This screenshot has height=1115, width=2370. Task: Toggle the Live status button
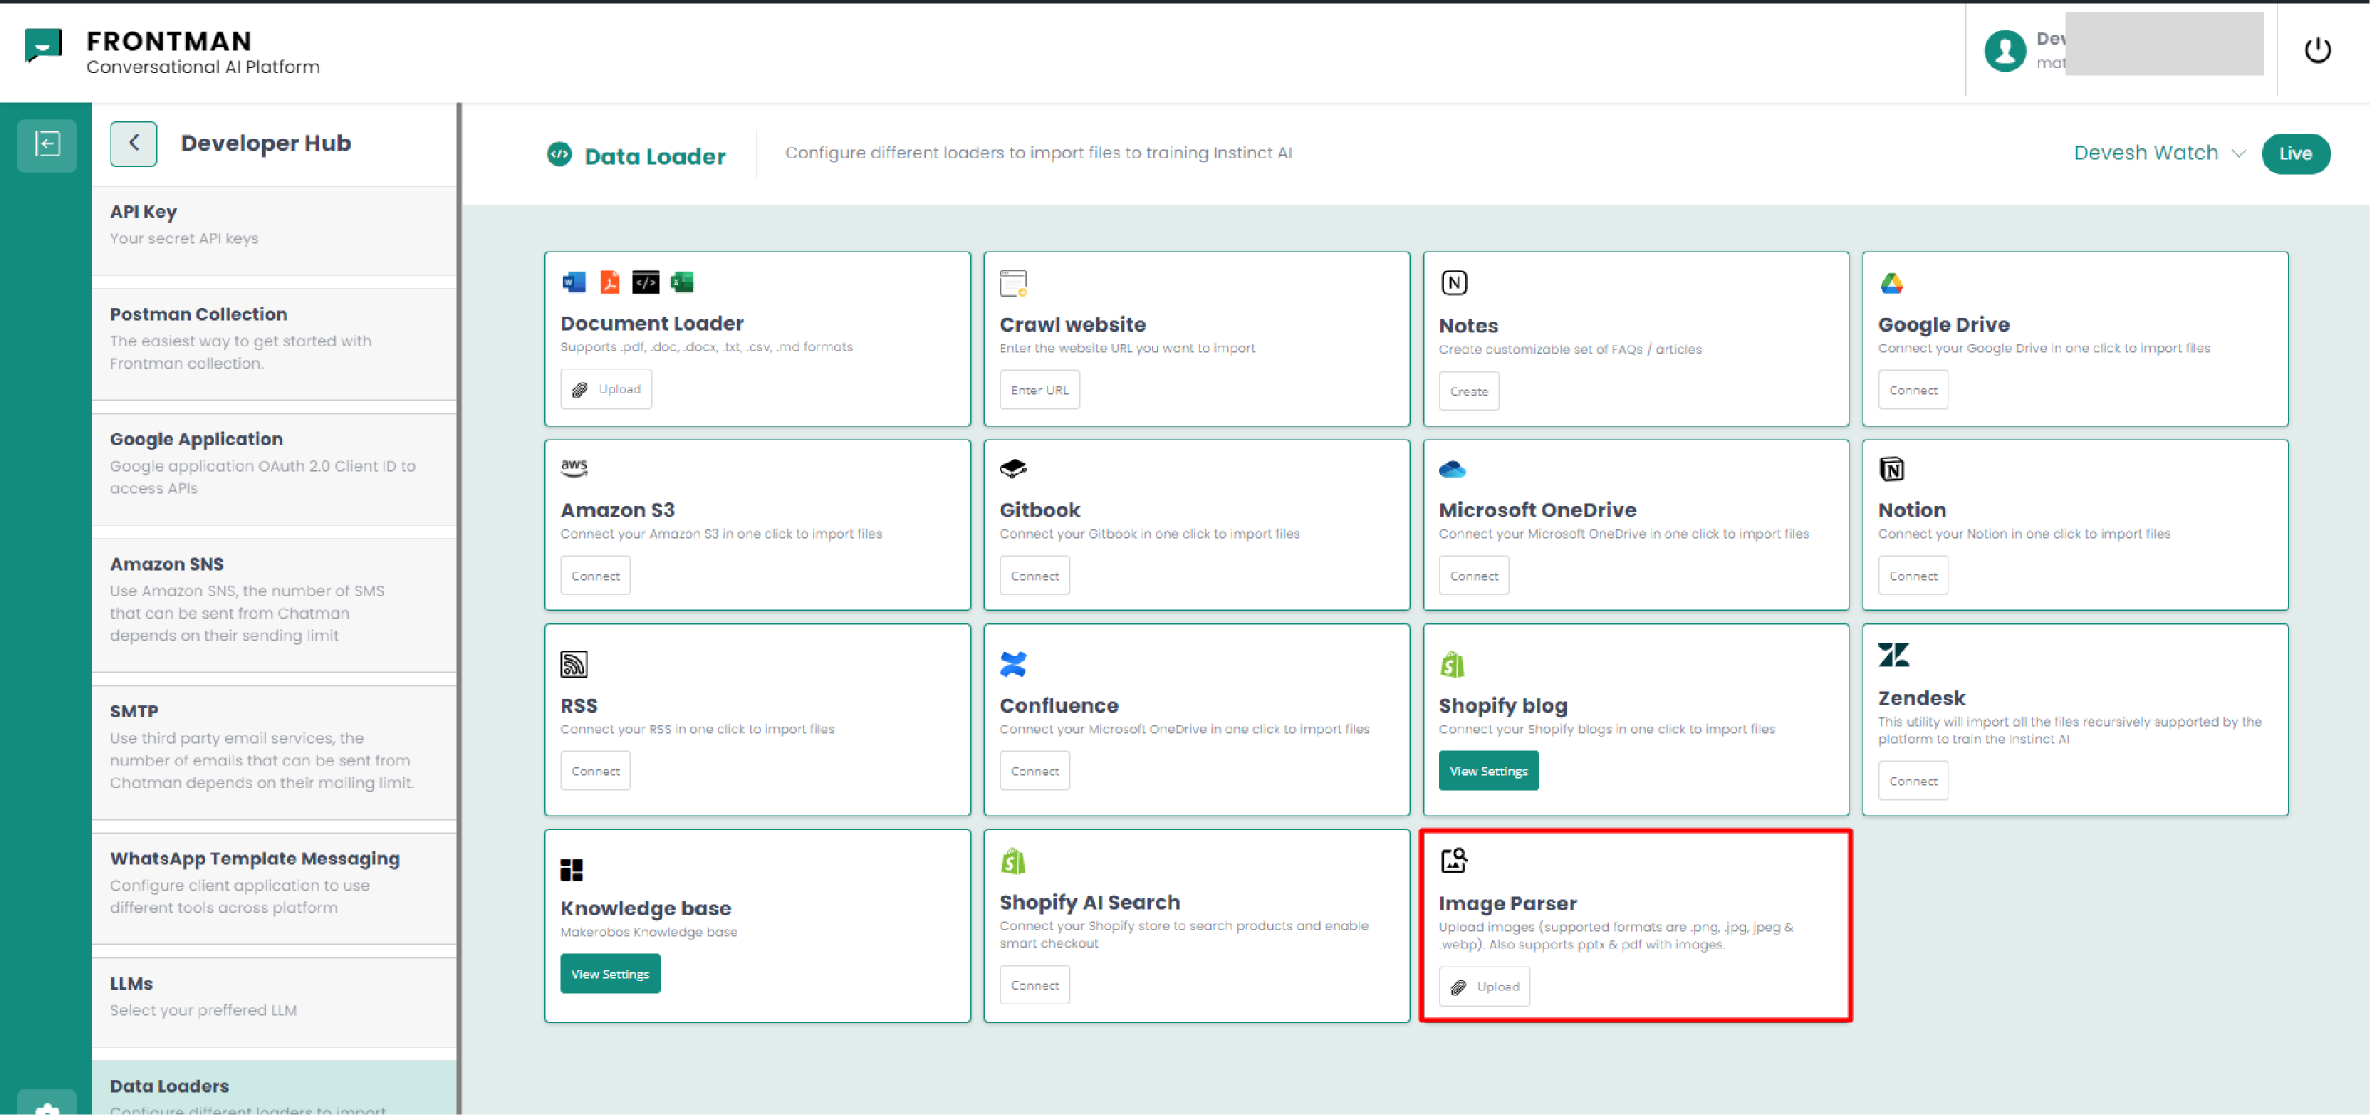click(x=2296, y=153)
